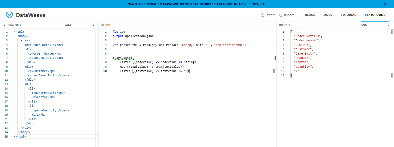This screenshot has width=394, height=147.
Task: Click the '<span>ORD1001</span>' payload line
Action: point(46,58)
